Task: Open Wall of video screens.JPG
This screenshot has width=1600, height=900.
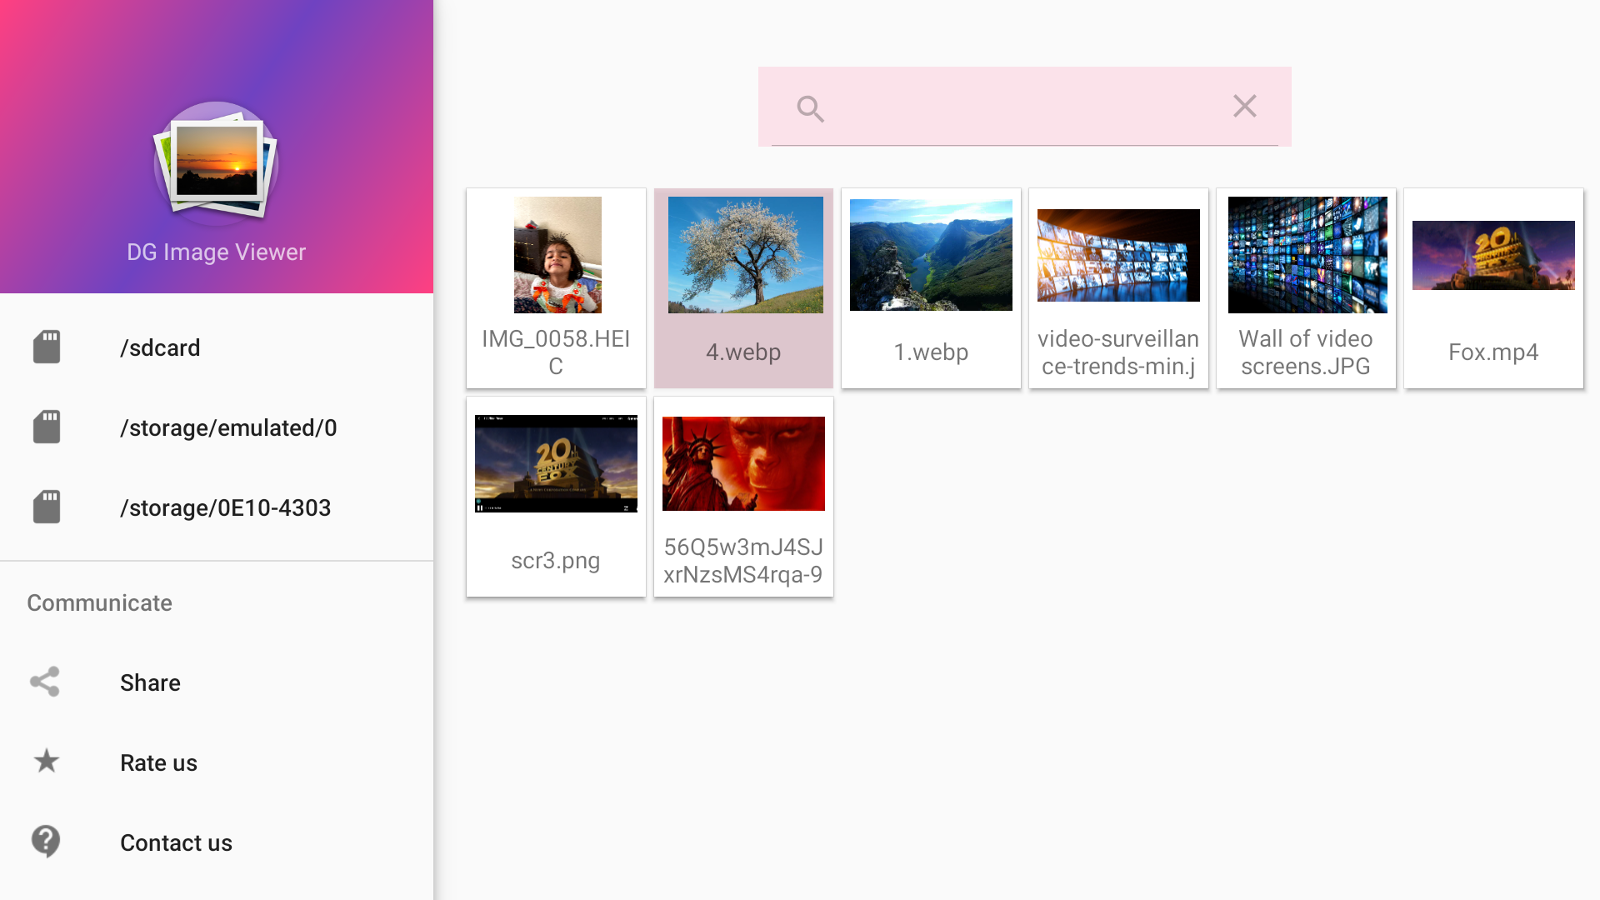Action: click(x=1306, y=288)
